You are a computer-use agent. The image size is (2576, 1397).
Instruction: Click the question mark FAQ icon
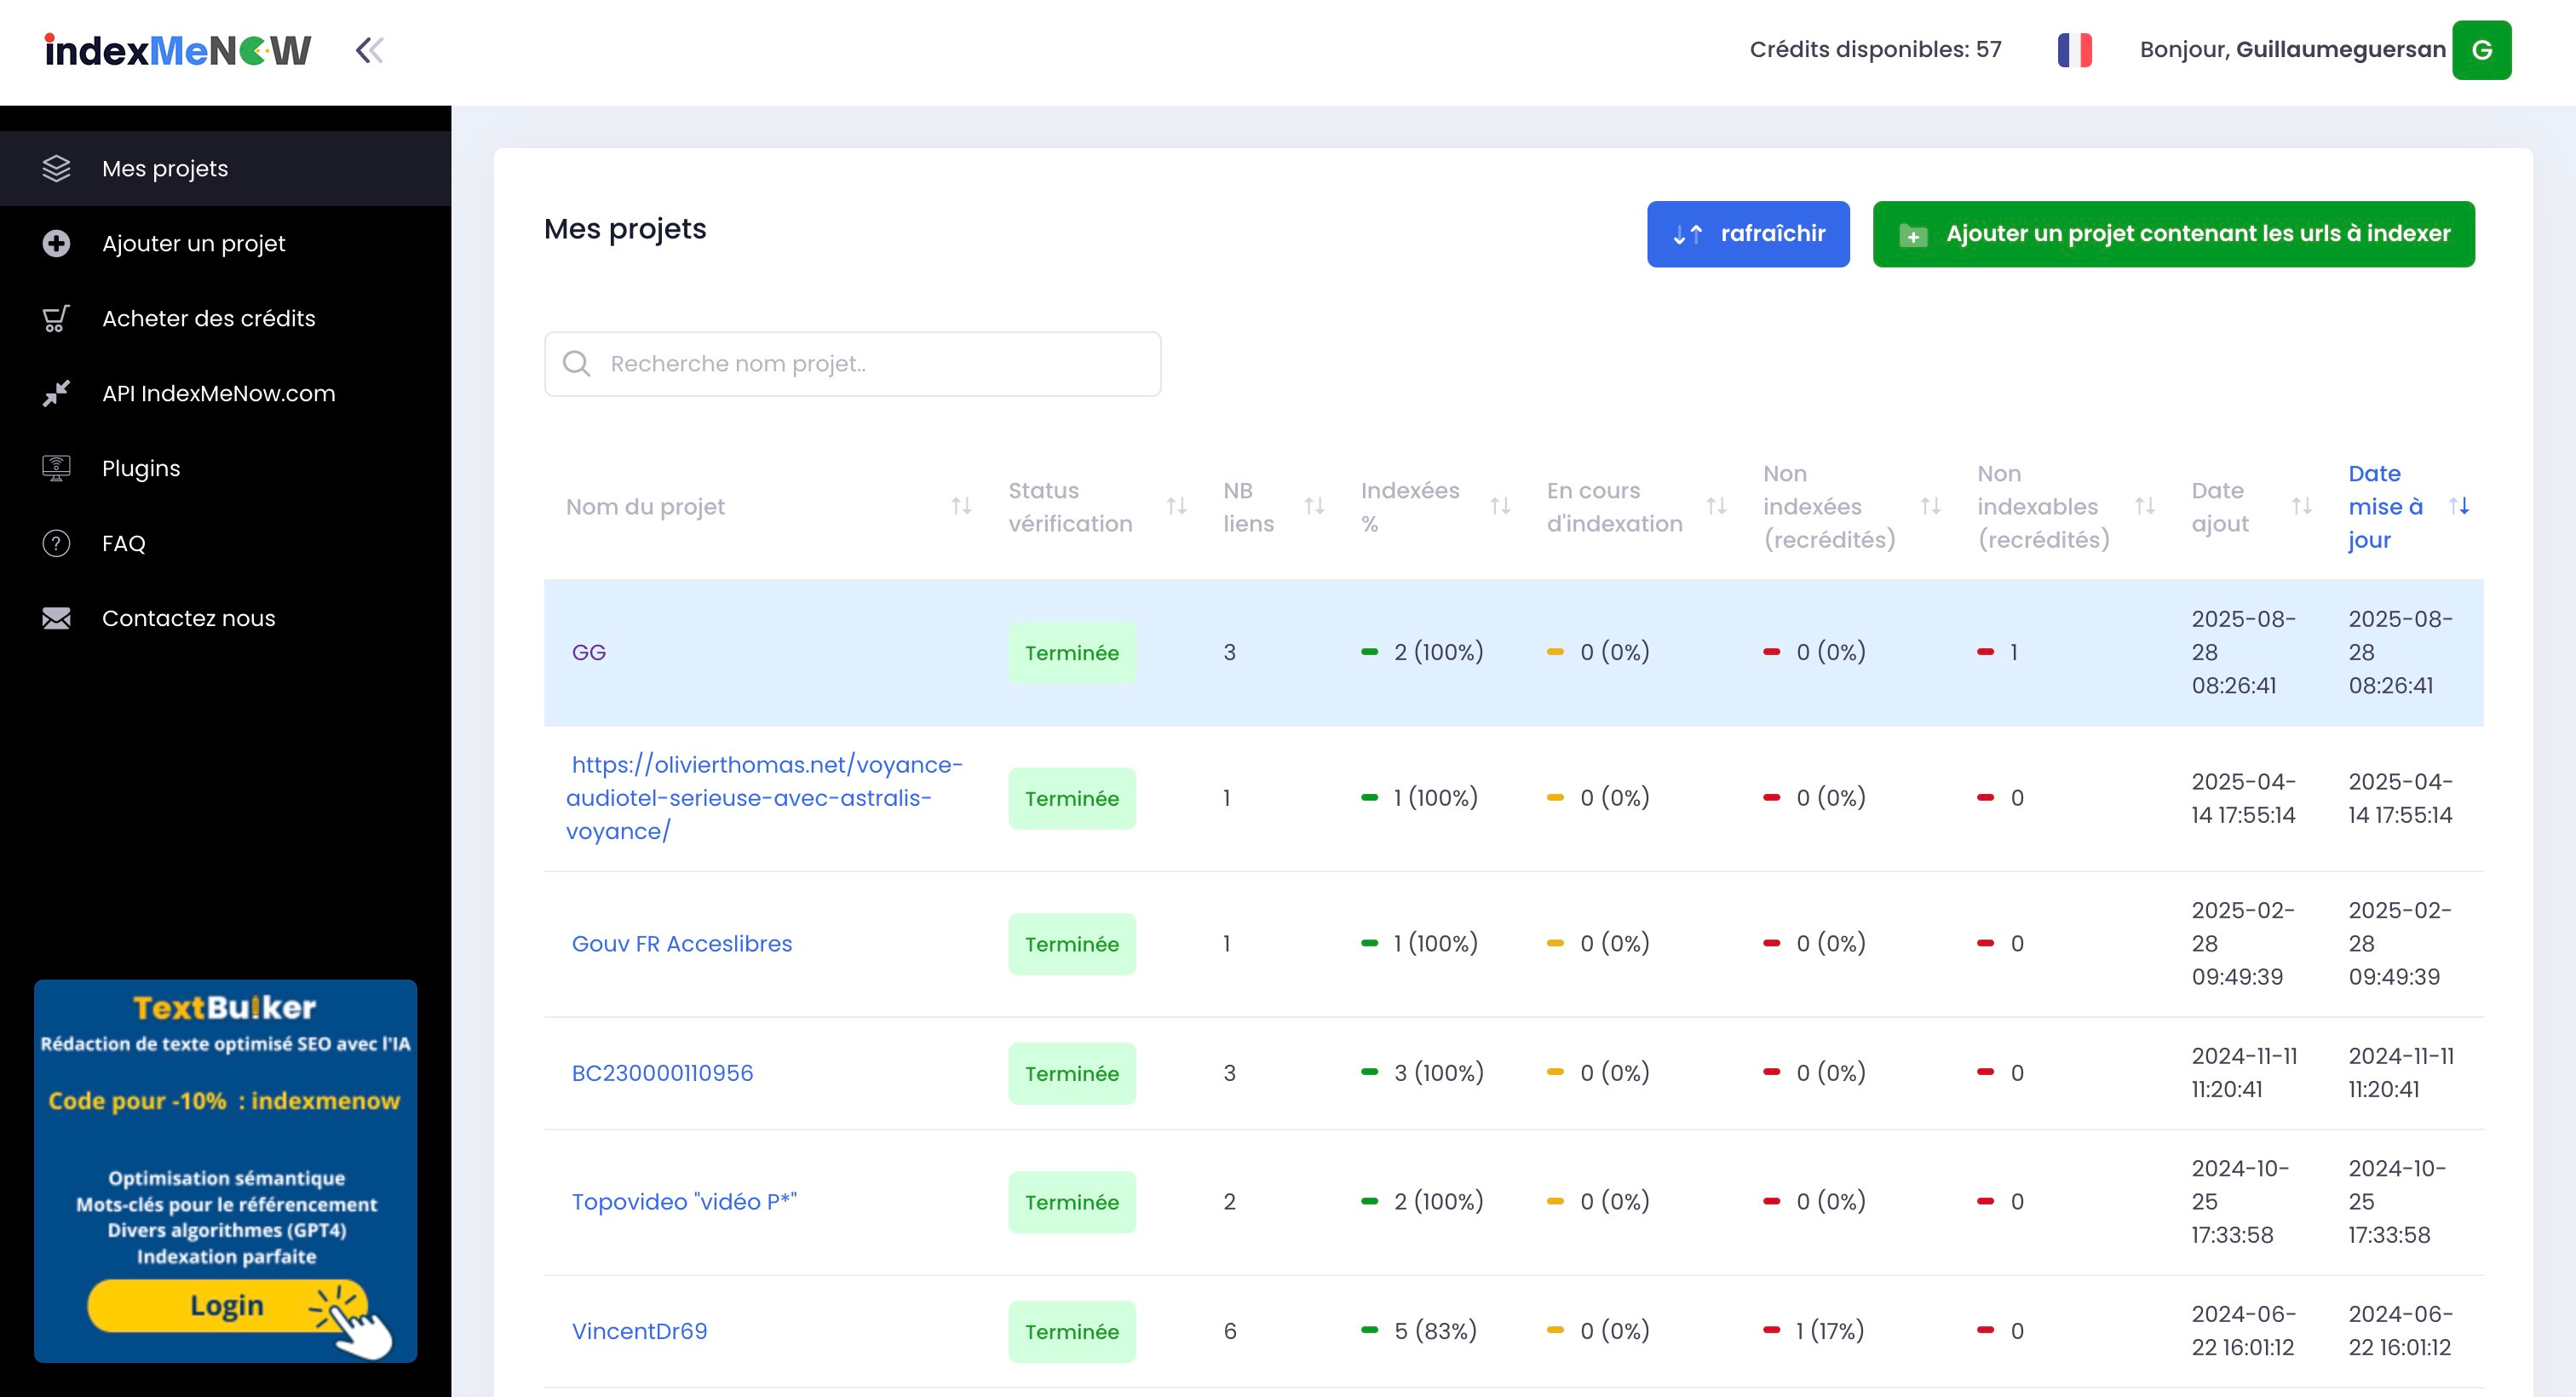coord(56,543)
